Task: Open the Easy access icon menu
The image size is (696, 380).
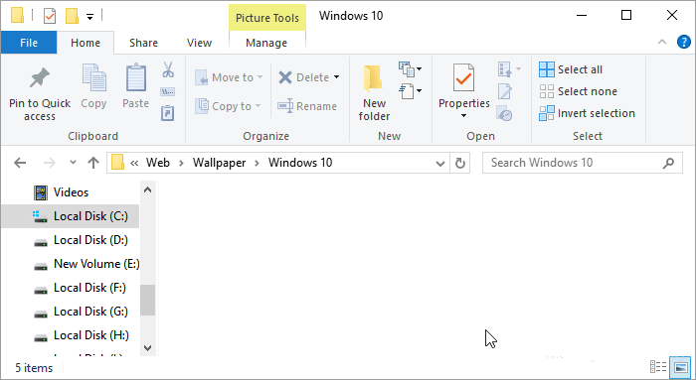Action: [x=410, y=91]
